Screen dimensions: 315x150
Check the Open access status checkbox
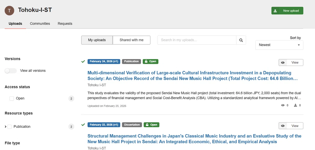pyautogui.click(x=12, y=98)
